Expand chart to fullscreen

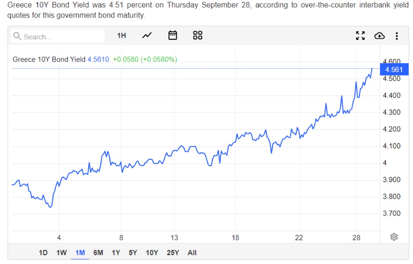coord(360,36)
